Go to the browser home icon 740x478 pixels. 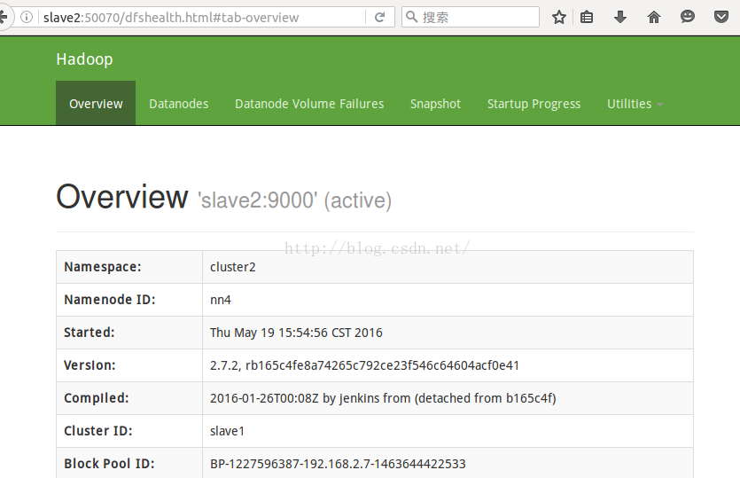(x=654, y=18)
